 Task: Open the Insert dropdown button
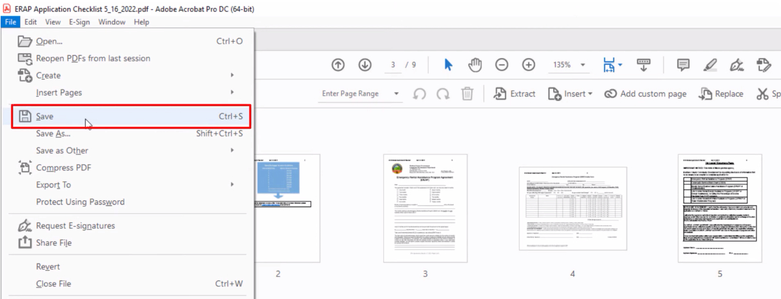570,94
